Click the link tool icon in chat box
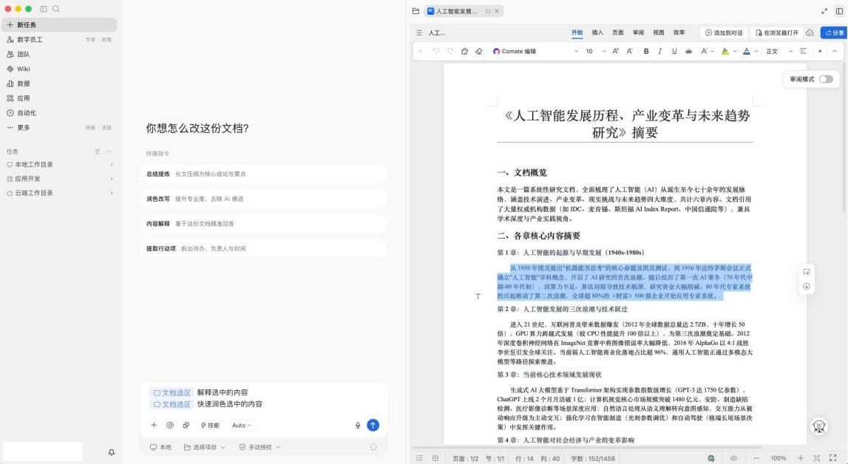 tap(186, 425)
